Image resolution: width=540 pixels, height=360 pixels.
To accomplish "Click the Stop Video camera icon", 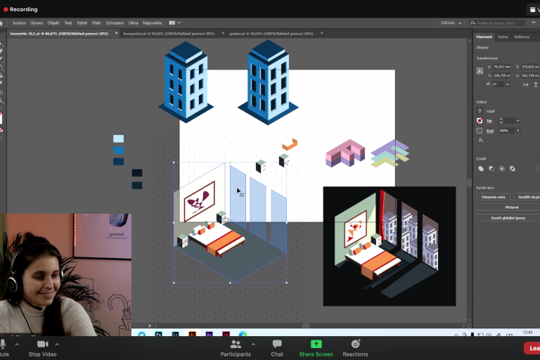I will point(42,344).
